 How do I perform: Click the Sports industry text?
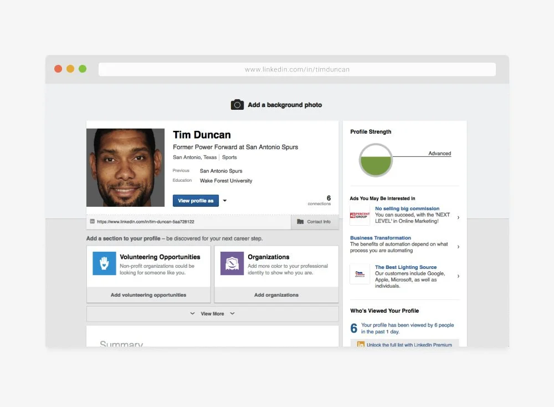point(229,157)
